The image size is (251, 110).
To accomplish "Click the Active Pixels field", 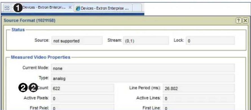I will pyautogui.click(x=82, y=98).
